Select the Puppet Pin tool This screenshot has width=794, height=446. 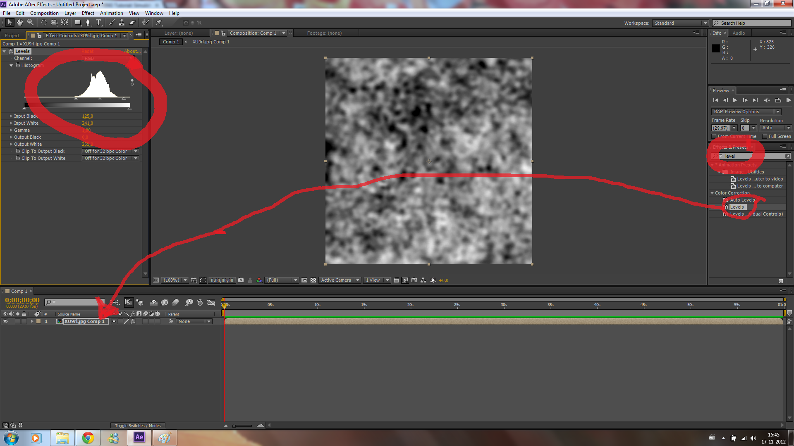click(x=159, y=22)
